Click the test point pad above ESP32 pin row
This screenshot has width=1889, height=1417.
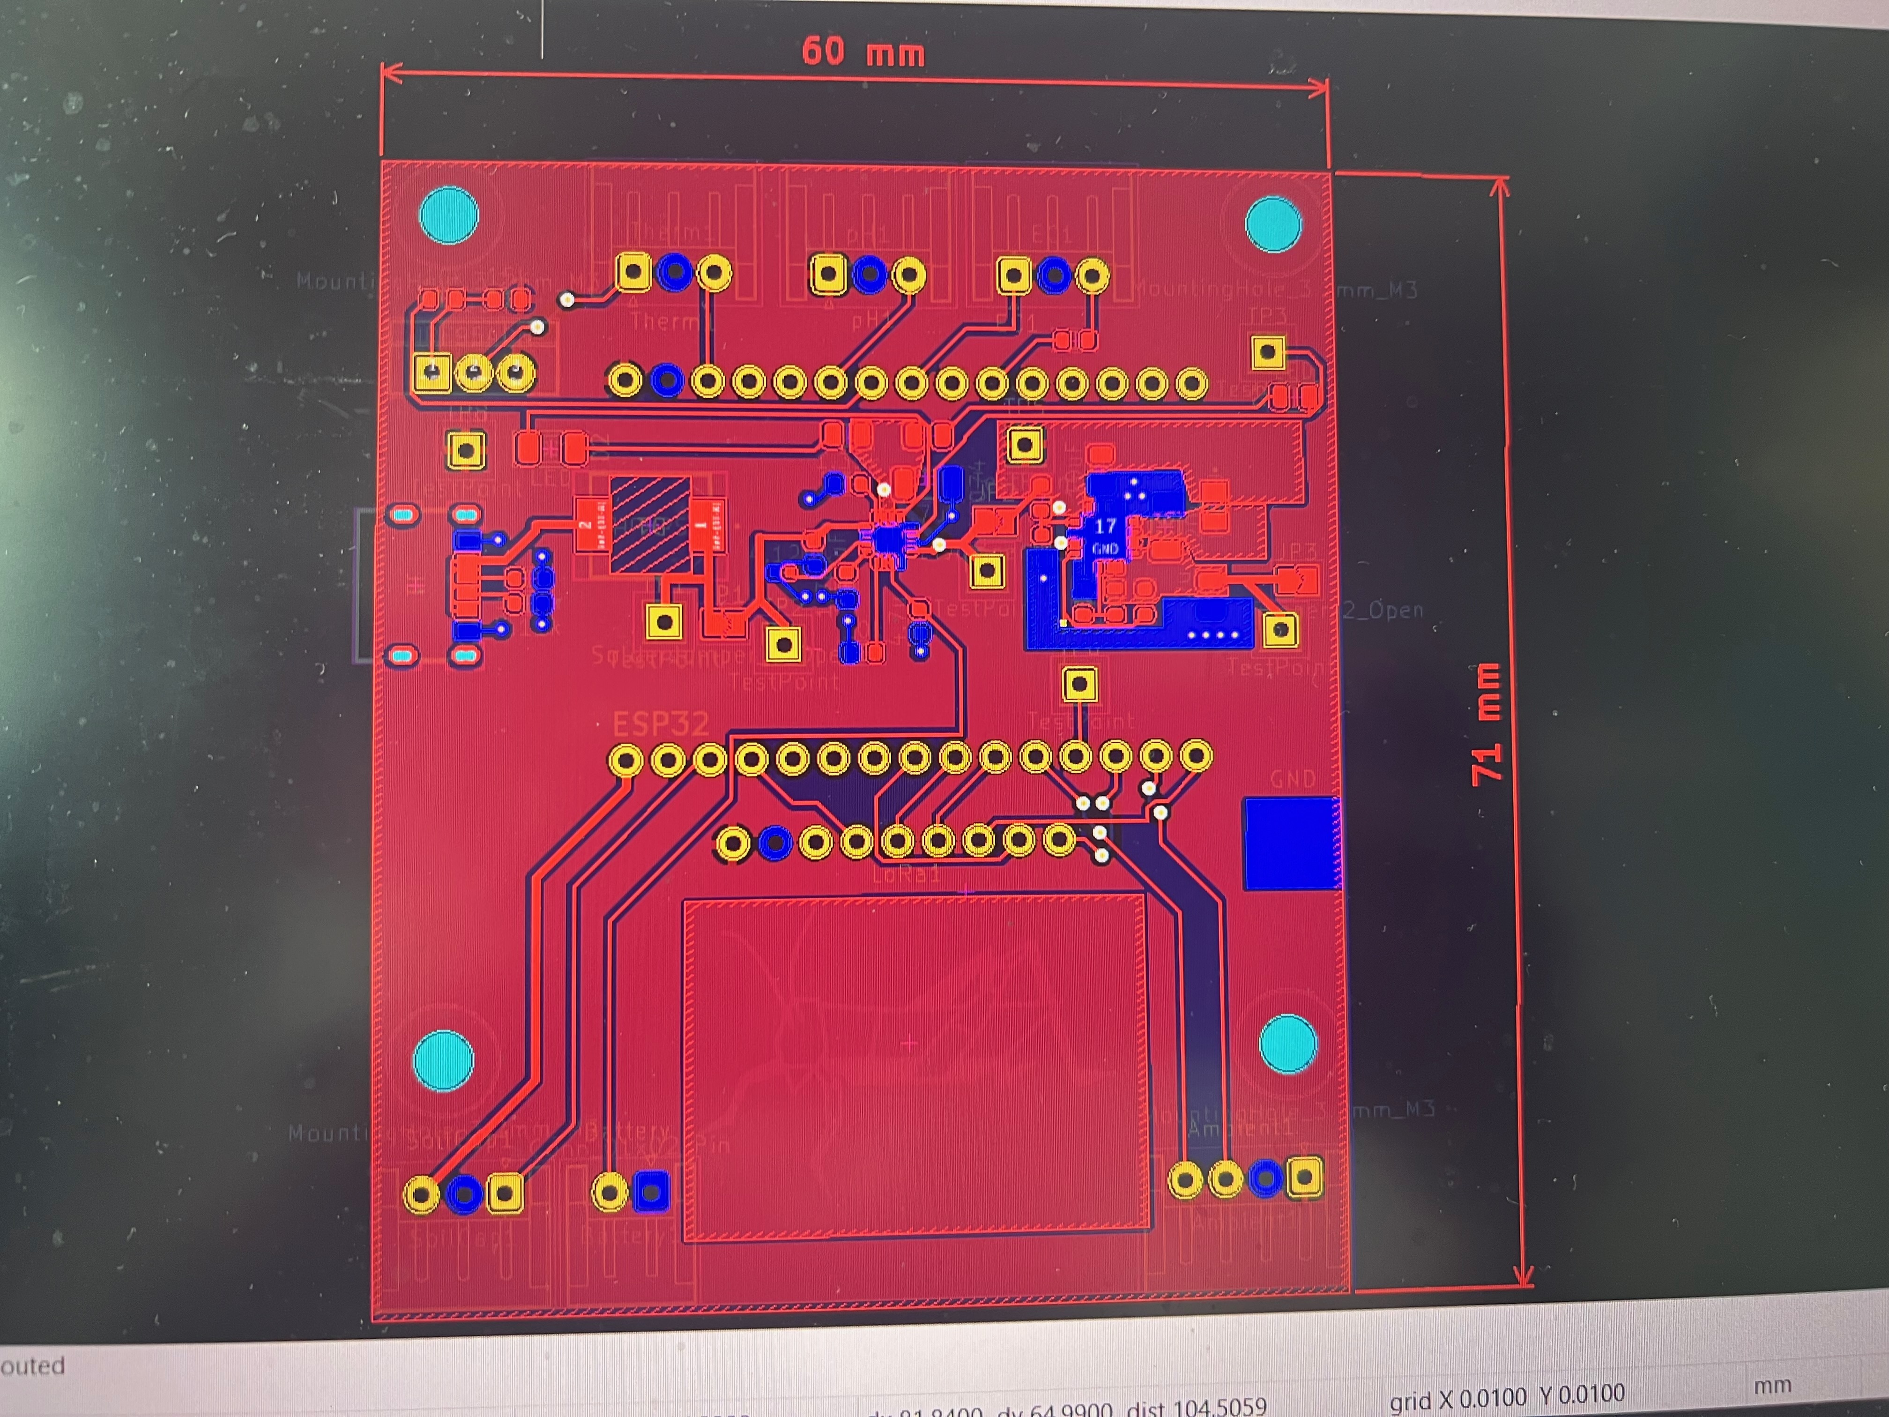(x=1079, y=684)
